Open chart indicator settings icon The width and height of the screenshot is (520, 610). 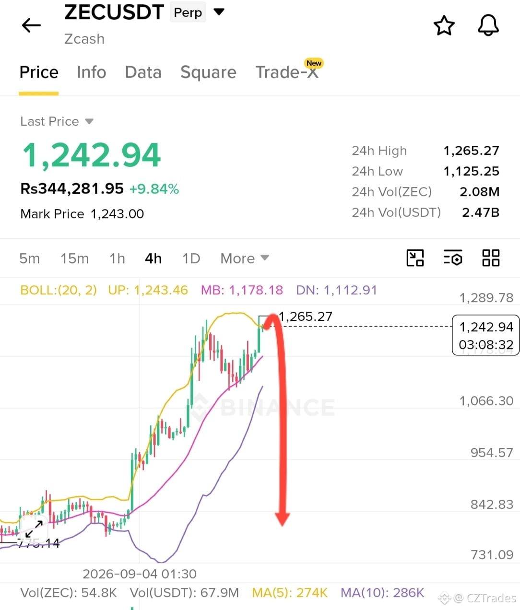(x=453, y=258)
